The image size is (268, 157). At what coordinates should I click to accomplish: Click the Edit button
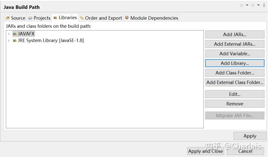click(x=235, y=94)
